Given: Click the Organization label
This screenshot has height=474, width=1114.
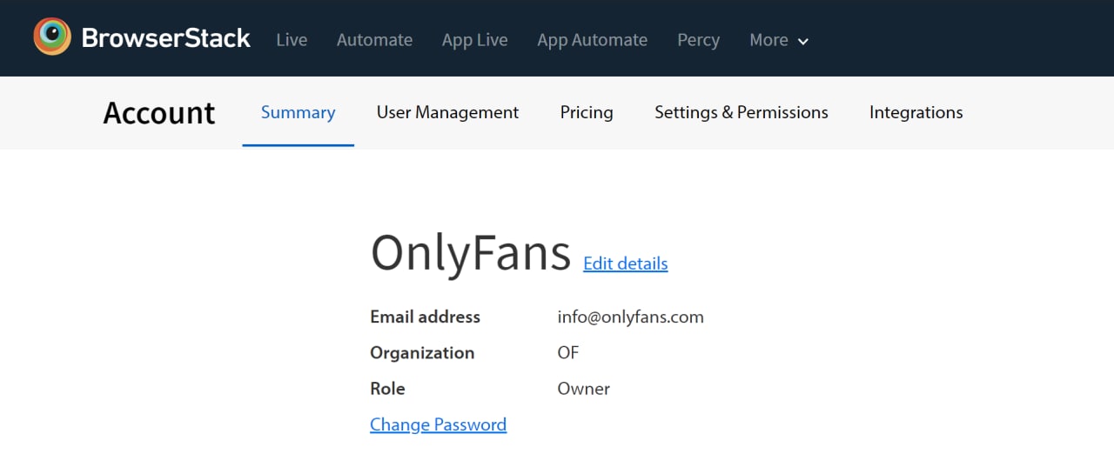Looking at the screenshot, I should [x=422, y=352].
